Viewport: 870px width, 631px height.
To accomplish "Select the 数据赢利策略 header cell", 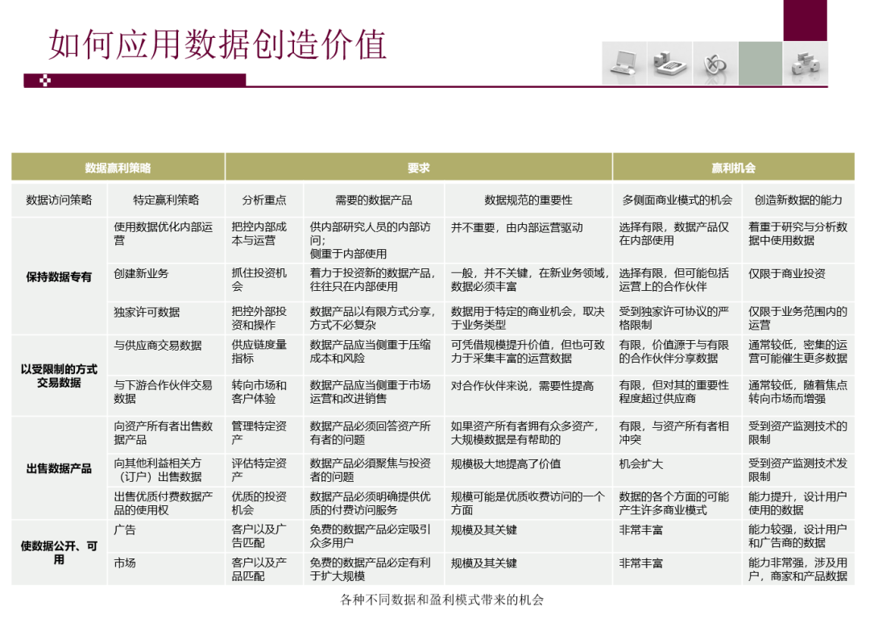I will click(x=118, y=168).
